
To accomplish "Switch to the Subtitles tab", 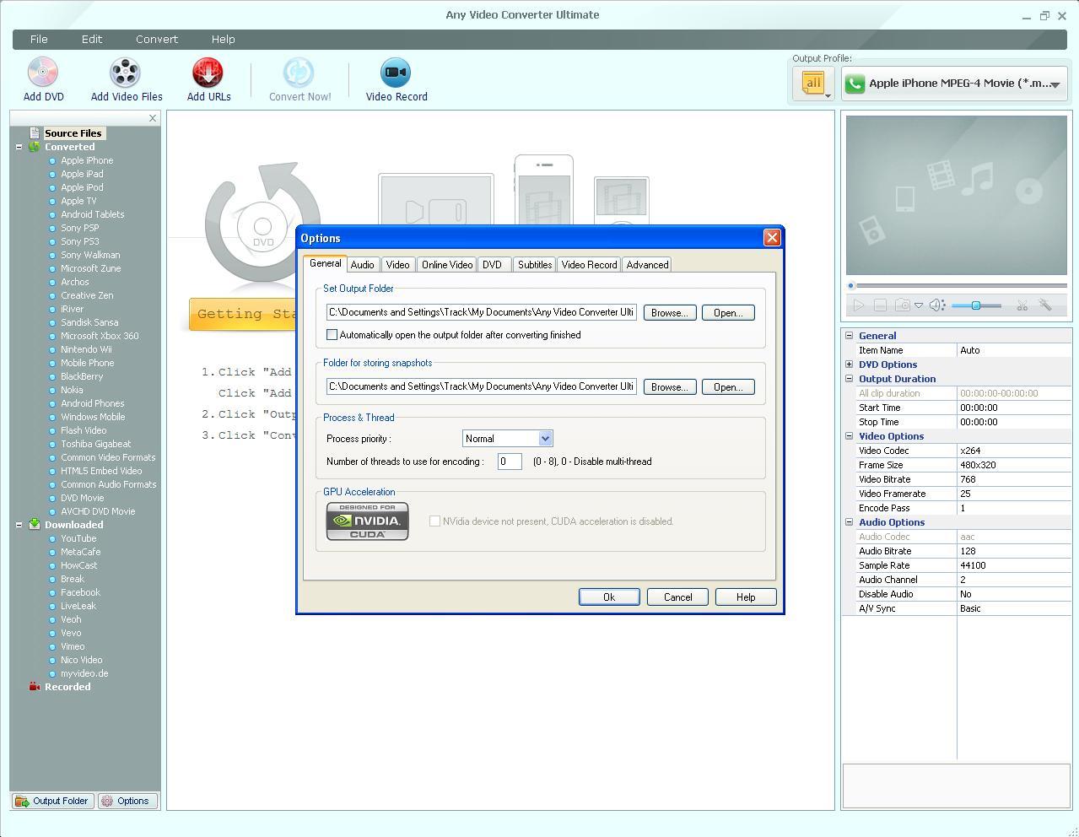I will tap(535, 265).
